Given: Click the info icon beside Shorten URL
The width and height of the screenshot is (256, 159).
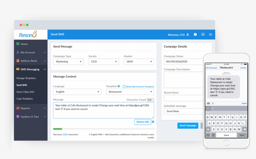Looking at the screenshot, I should click(x=153, y=122).
